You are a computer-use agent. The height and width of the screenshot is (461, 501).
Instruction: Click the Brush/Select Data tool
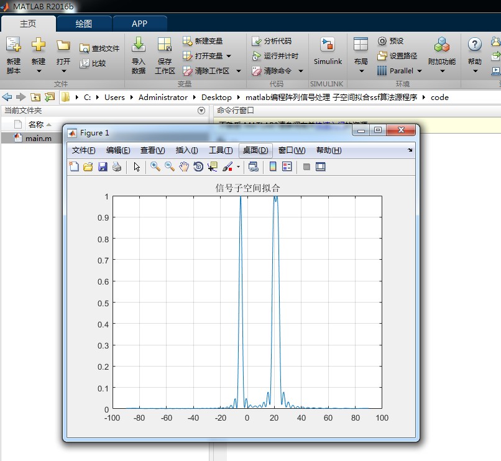click(x=228, y=167)
